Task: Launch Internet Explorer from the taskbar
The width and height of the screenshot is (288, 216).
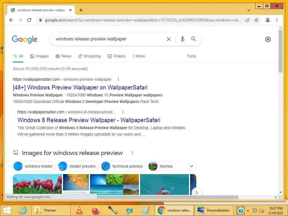Action: pyautogui.click(x=23, y=210)
